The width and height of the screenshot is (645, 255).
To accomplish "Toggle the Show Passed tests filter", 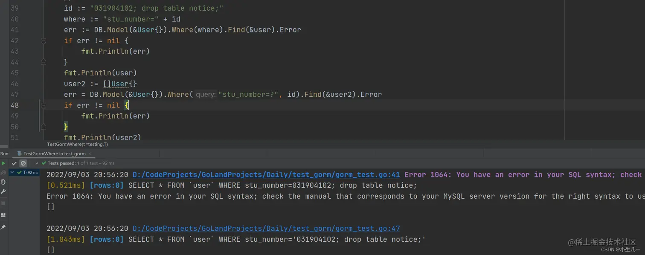I will 14,163.
